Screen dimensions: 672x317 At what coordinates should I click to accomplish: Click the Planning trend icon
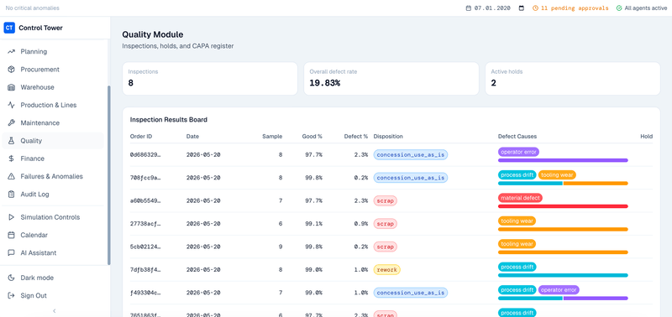point(12,51)
